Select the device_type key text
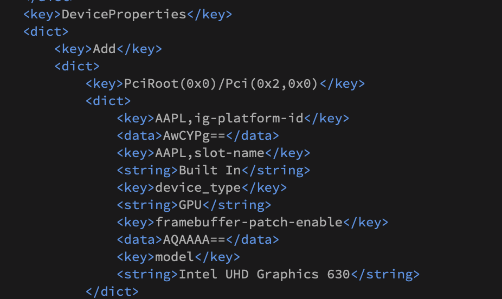 pyautogui.click(x=198, y=187)
